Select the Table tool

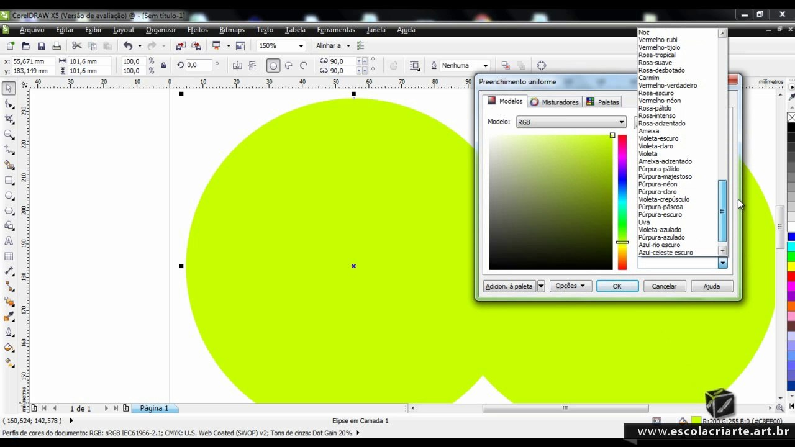9,256
